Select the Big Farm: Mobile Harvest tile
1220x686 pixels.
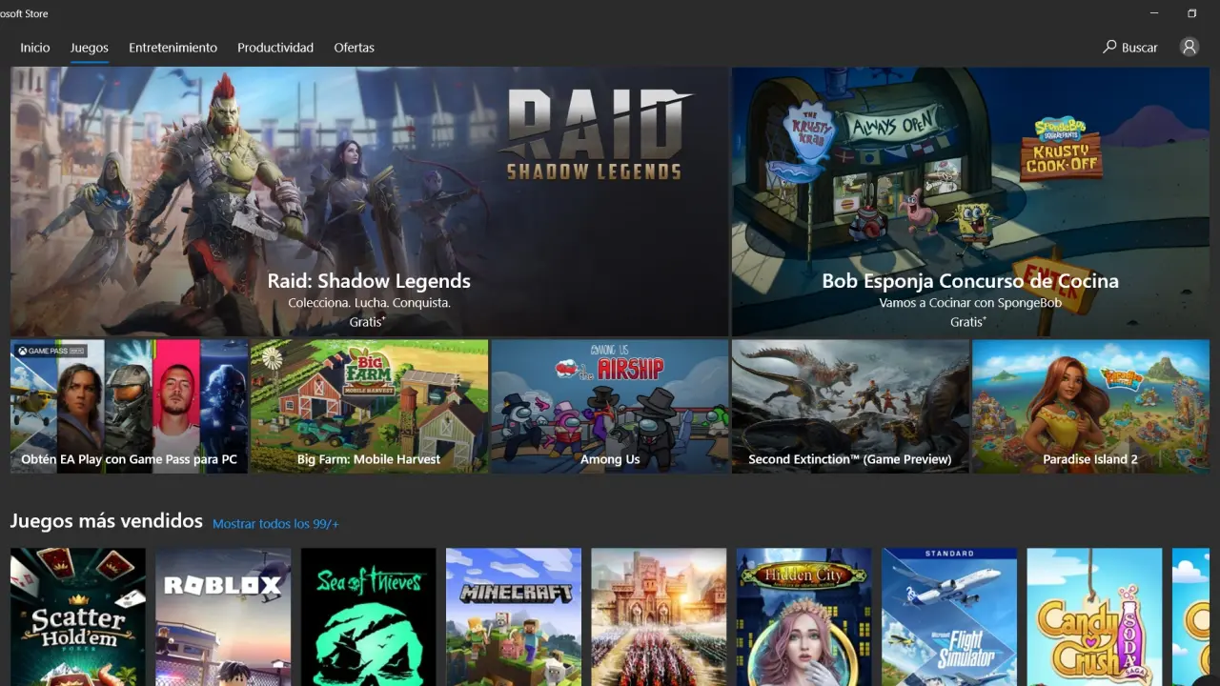coord(369,407)
